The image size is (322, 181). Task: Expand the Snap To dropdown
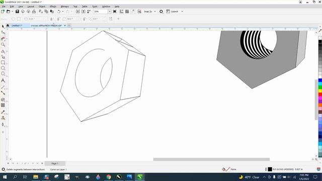coord(155,12)
